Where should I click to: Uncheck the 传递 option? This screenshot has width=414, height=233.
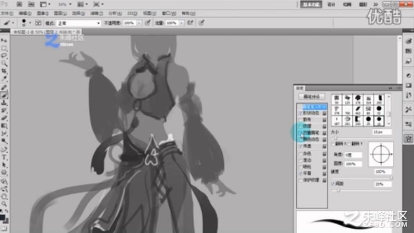click(x=300, y=146)
